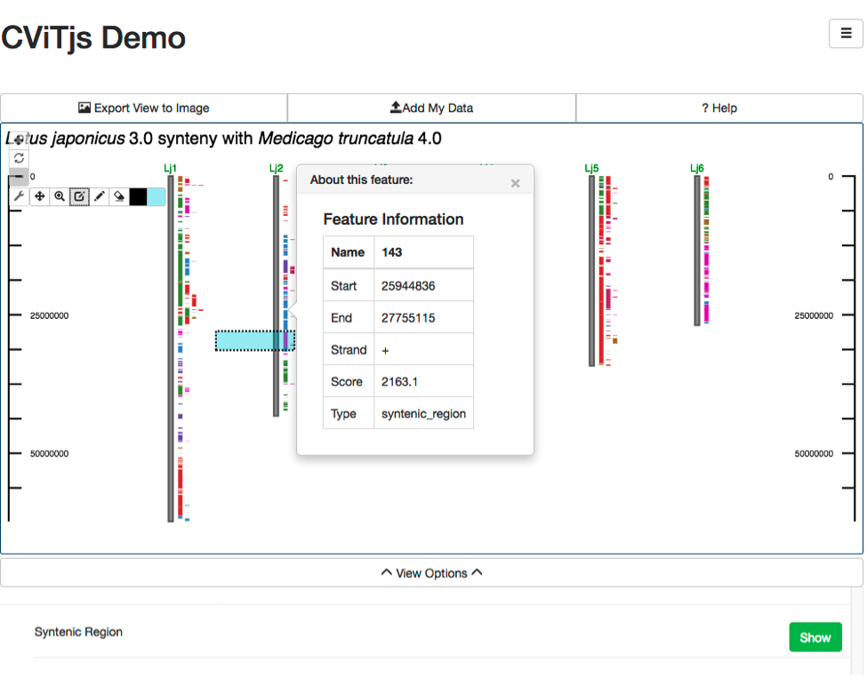This screenshot has width=867, height=678.
Task: Click the syntenic_region type value
Action: (x=423, y=414)
